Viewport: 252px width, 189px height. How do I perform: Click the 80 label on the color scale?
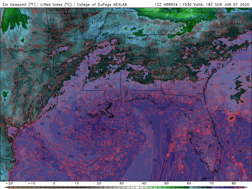coord(234,183)
